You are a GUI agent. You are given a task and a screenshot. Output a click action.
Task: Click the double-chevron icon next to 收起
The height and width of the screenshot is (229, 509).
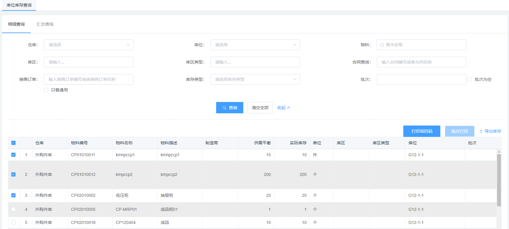[289, 108]
